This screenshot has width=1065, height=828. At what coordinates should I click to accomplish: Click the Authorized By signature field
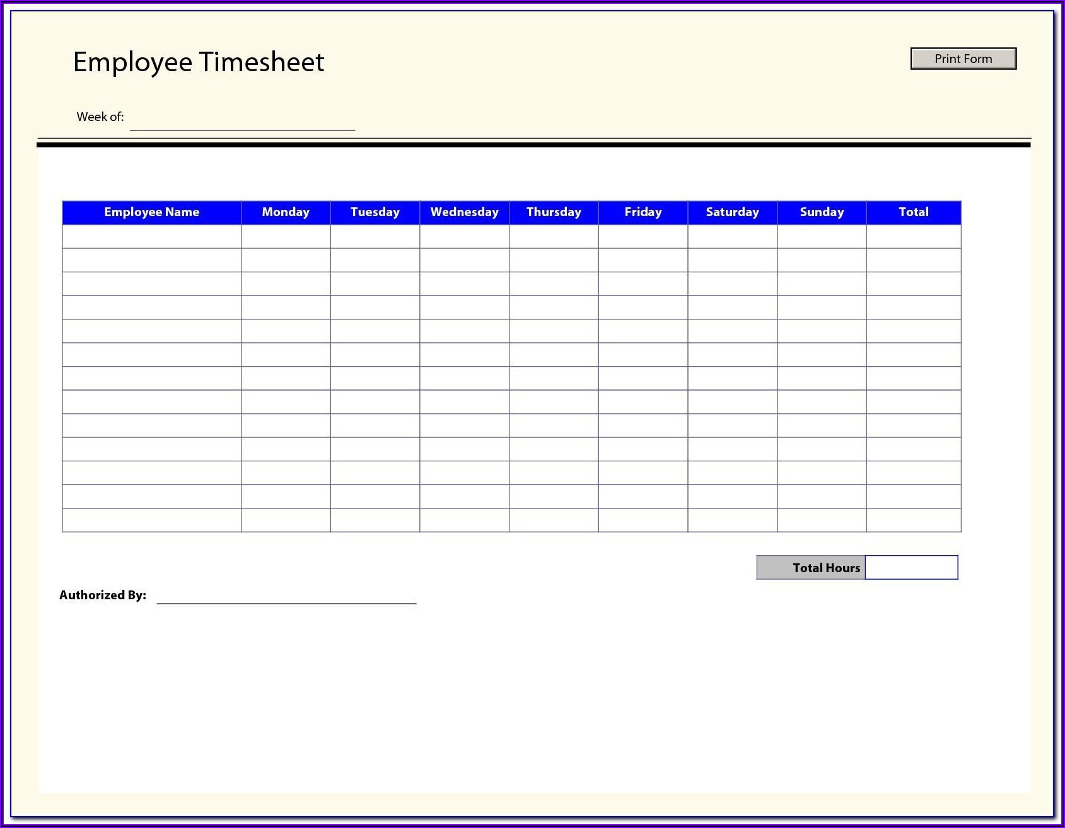(286, 595)
